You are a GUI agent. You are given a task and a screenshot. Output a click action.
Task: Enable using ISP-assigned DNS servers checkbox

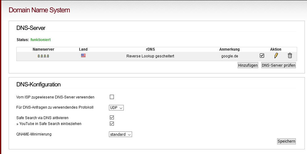click(112, 97)
